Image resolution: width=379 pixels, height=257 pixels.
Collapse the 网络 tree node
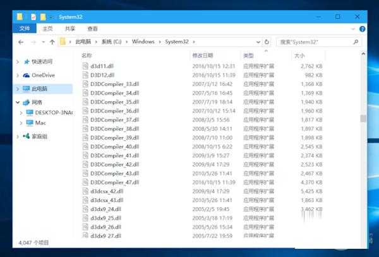click(18, 102)
